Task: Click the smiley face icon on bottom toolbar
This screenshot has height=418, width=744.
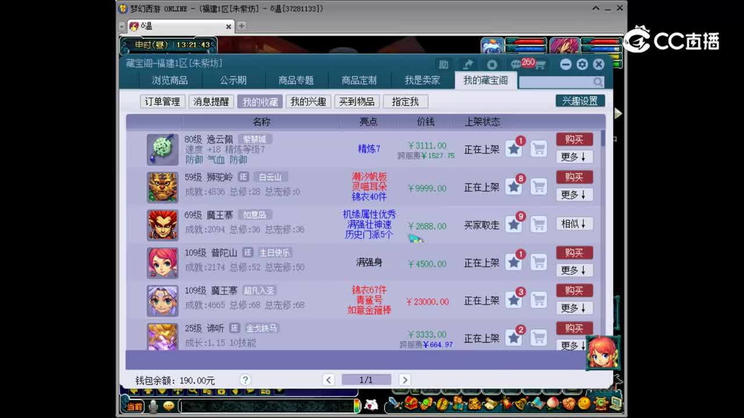Action: [584, 403]
